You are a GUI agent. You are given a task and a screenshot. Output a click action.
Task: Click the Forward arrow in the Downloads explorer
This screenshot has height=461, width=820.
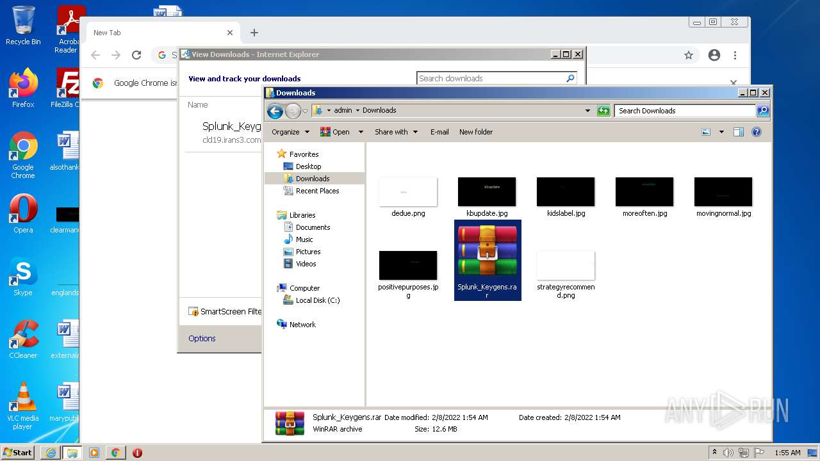coord(293,111)
